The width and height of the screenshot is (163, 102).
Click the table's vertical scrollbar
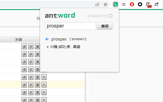pyautogui.click(x=85, y=87)
